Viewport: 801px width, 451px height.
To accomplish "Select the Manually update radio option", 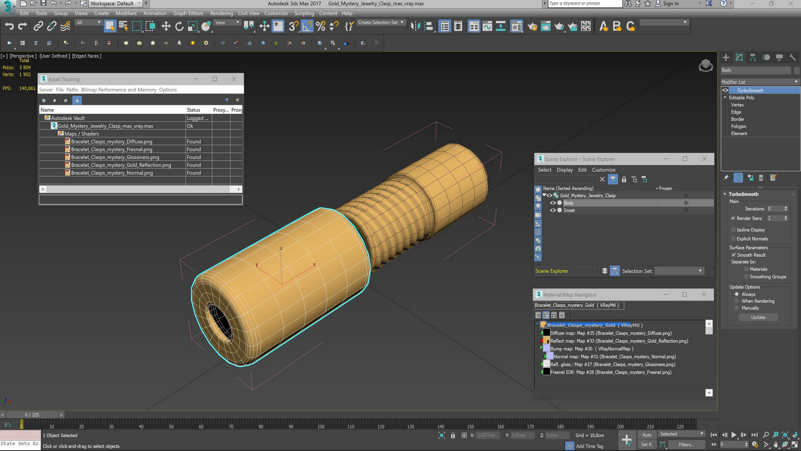I will pyautogui.click(x=737, y=308).
